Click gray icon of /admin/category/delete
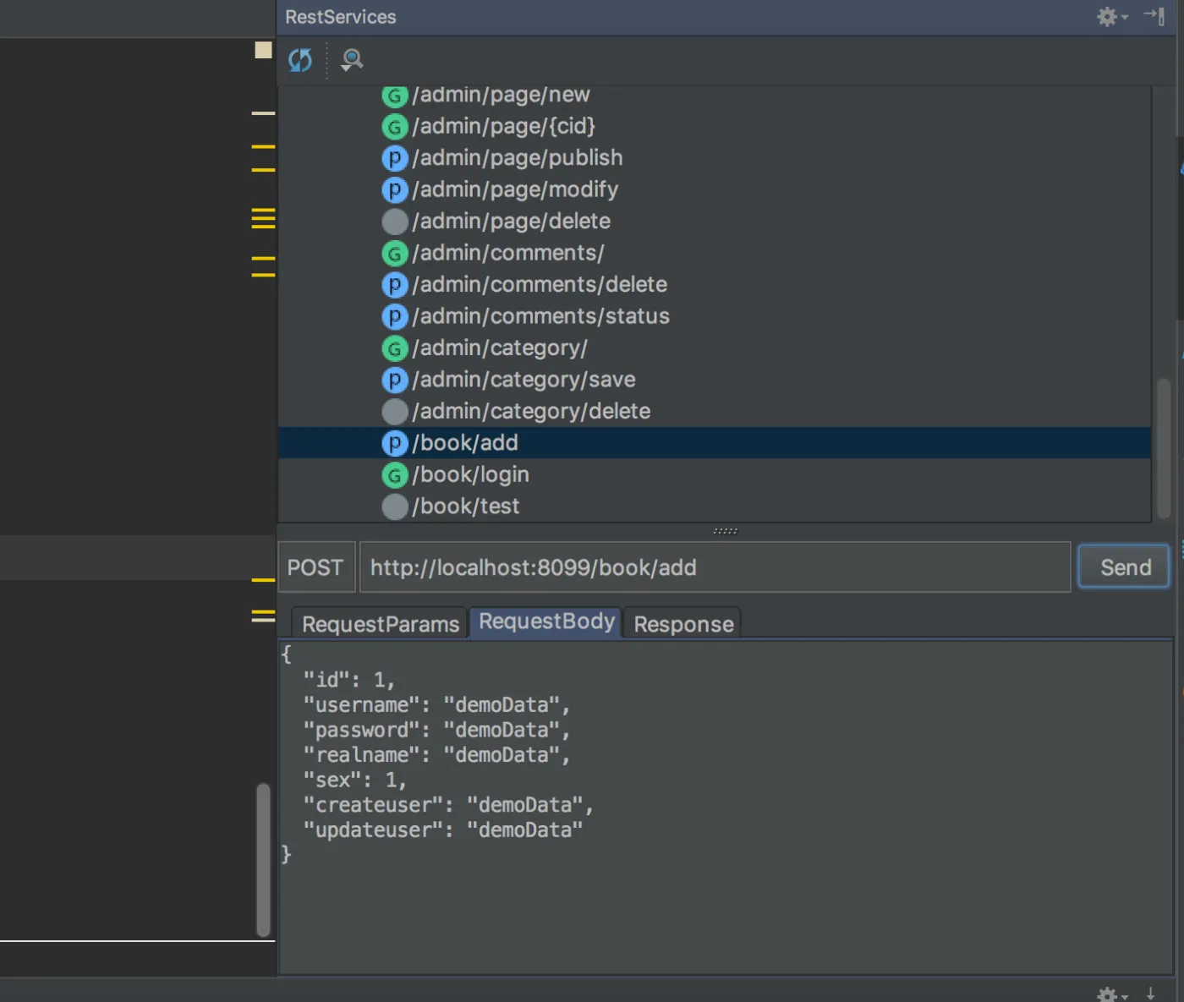 (395, 412)
